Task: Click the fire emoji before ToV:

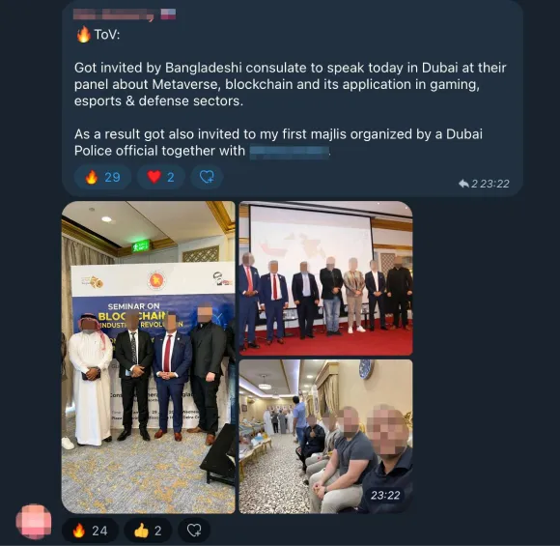Action: pyautogui.click(x=84, y=35)
